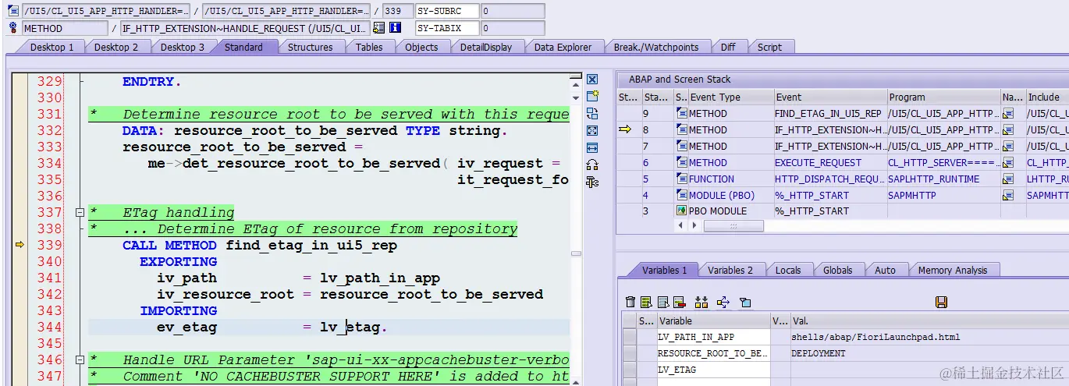This screenshot has height=386, width=1069.
Task: Click the settings icon at the bottom of the vertical toolbar
Action: 592,182
